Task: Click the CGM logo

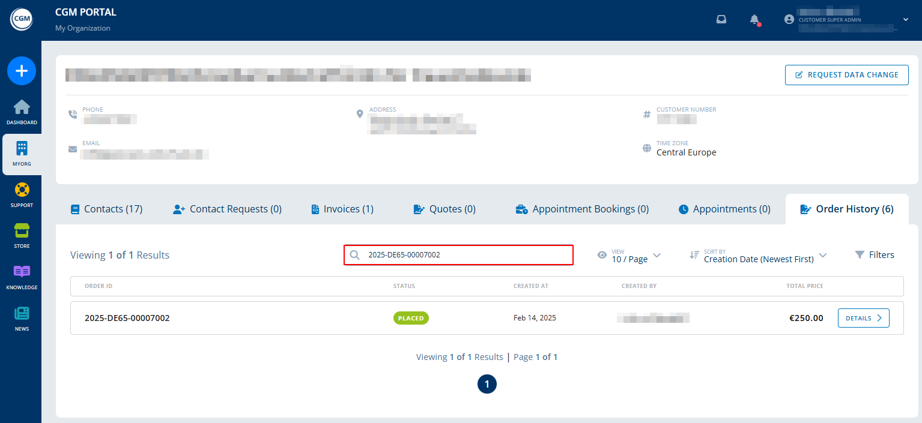Action: (22, 18)
